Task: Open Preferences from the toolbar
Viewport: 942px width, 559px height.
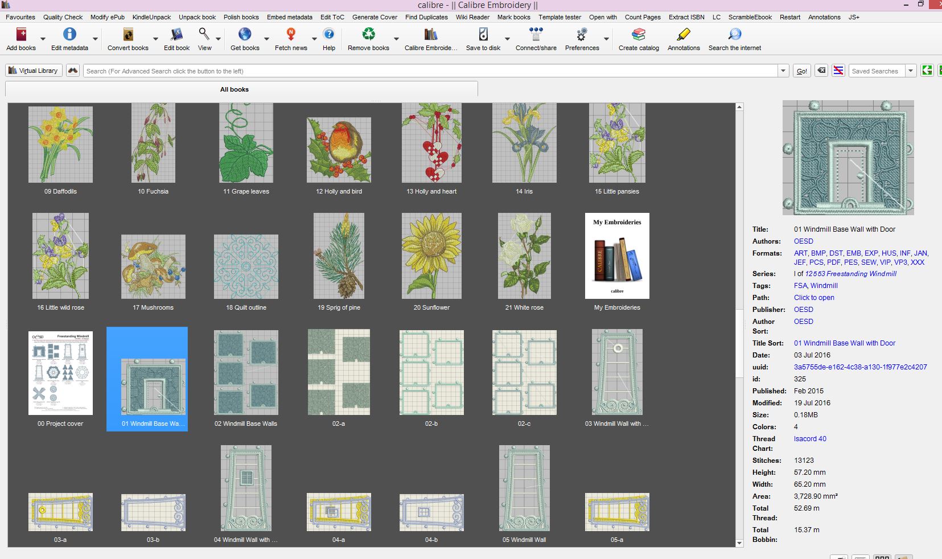Action: 582,35
